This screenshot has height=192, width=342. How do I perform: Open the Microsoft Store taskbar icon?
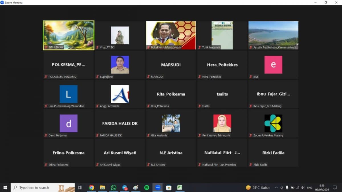coord(169,187)
